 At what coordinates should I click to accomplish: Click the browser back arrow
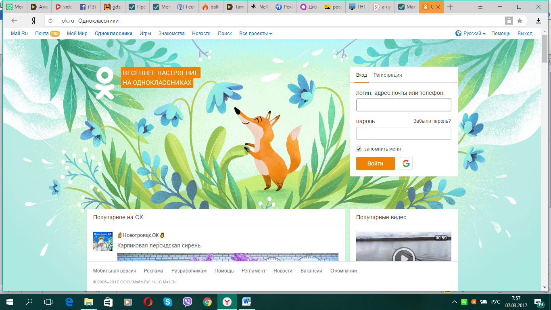coord(15,21)
